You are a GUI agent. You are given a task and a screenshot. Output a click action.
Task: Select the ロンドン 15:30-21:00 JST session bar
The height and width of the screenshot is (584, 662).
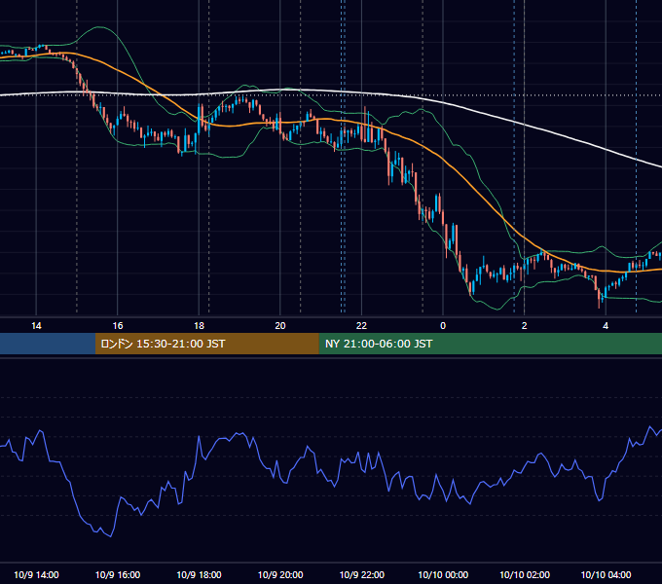point(206,344)
